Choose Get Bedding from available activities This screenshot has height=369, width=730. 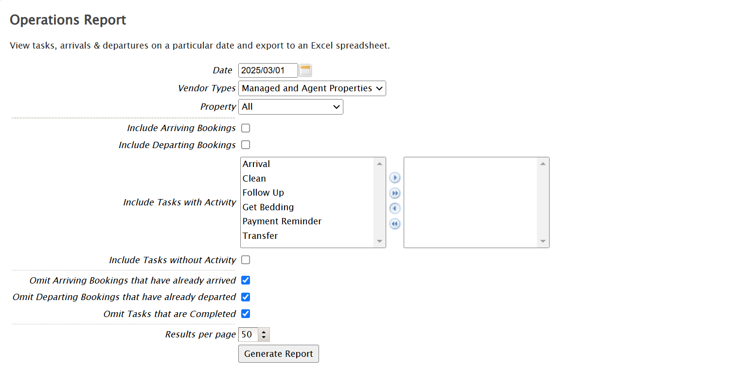(x=268, y=207)
